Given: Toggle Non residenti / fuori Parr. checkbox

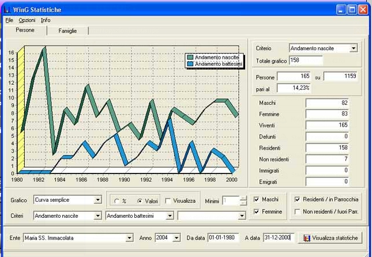Looking at the screenshot, I should [x=298, y=212].
